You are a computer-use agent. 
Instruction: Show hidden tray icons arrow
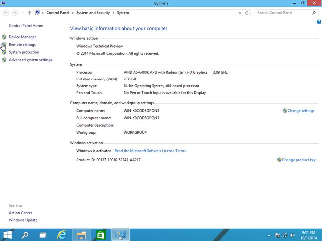coord(269,235)
